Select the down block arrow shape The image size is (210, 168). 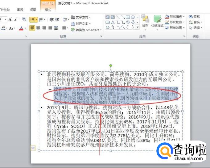pyautogui.click(x=133, y=22)
